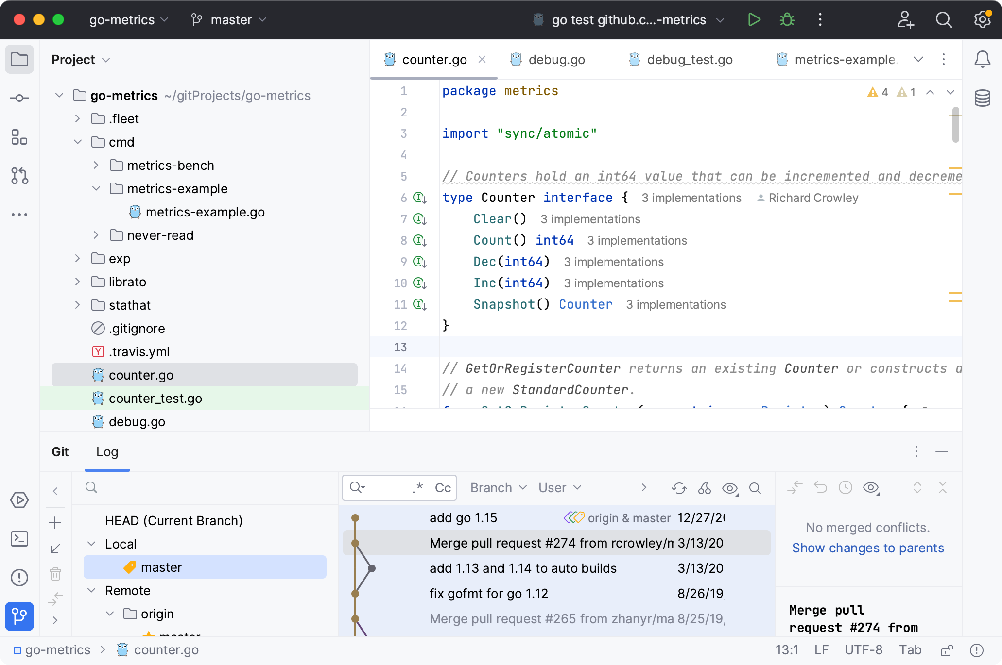
Task: Click the Debug bug icon
Action: [x=787, y=20]
